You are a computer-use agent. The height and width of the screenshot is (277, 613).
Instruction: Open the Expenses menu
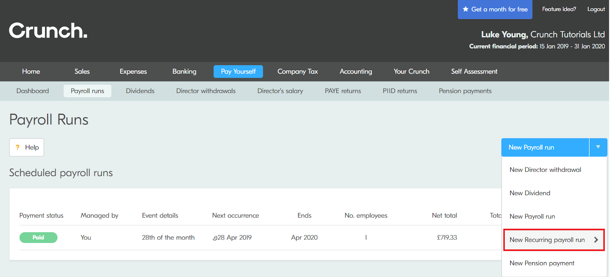[x=133, y=72]
